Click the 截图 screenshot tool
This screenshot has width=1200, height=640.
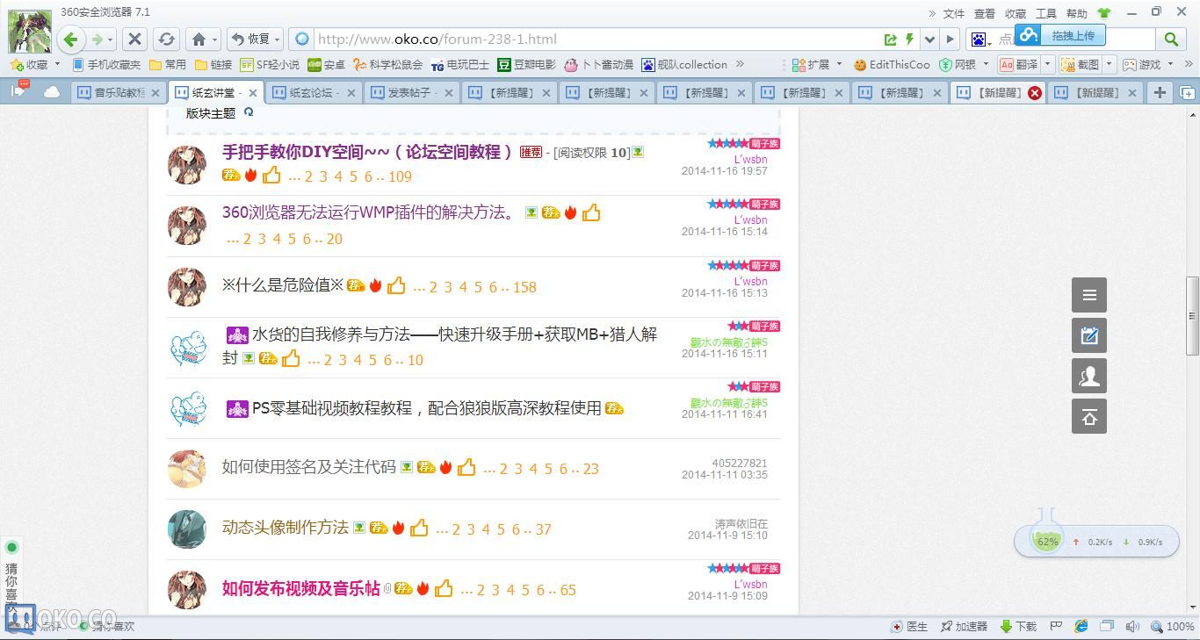click(1081, 64)
